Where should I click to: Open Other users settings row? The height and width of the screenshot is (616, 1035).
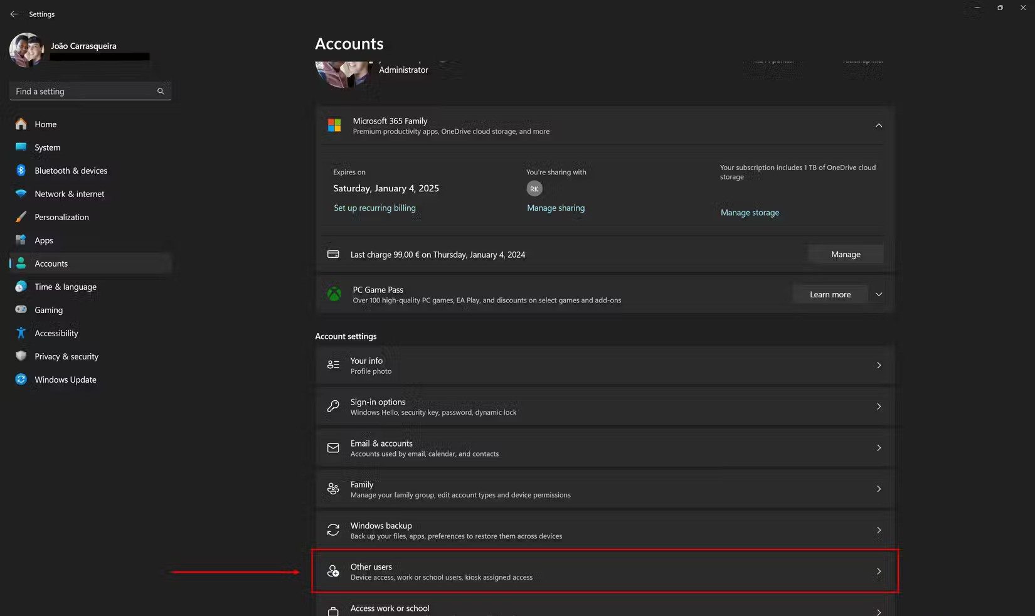(605, 571)
